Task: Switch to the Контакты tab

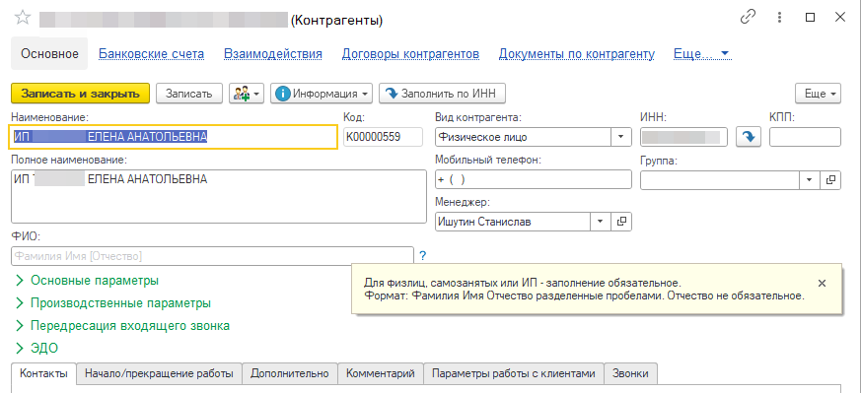Action: (44, 374)
